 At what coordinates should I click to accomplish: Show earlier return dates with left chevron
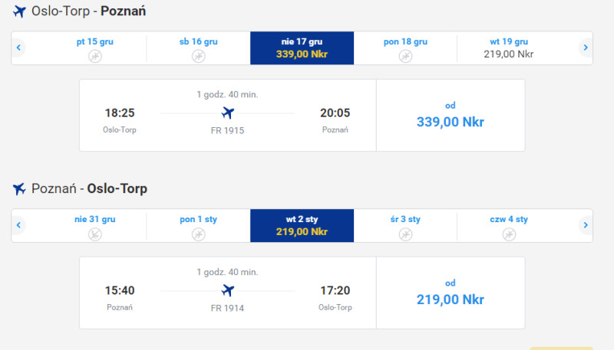point(18,225)
